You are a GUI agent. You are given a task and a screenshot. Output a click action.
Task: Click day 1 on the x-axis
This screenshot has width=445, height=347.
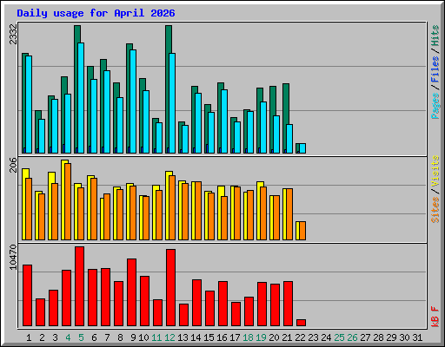[29, 337]
